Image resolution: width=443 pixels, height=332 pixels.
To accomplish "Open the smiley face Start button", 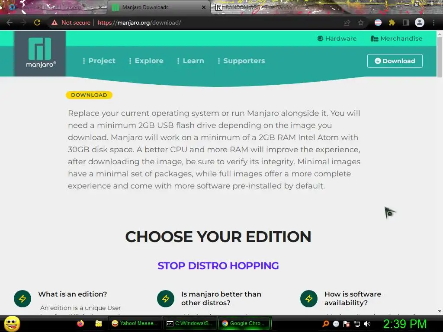I will (12, 323).
